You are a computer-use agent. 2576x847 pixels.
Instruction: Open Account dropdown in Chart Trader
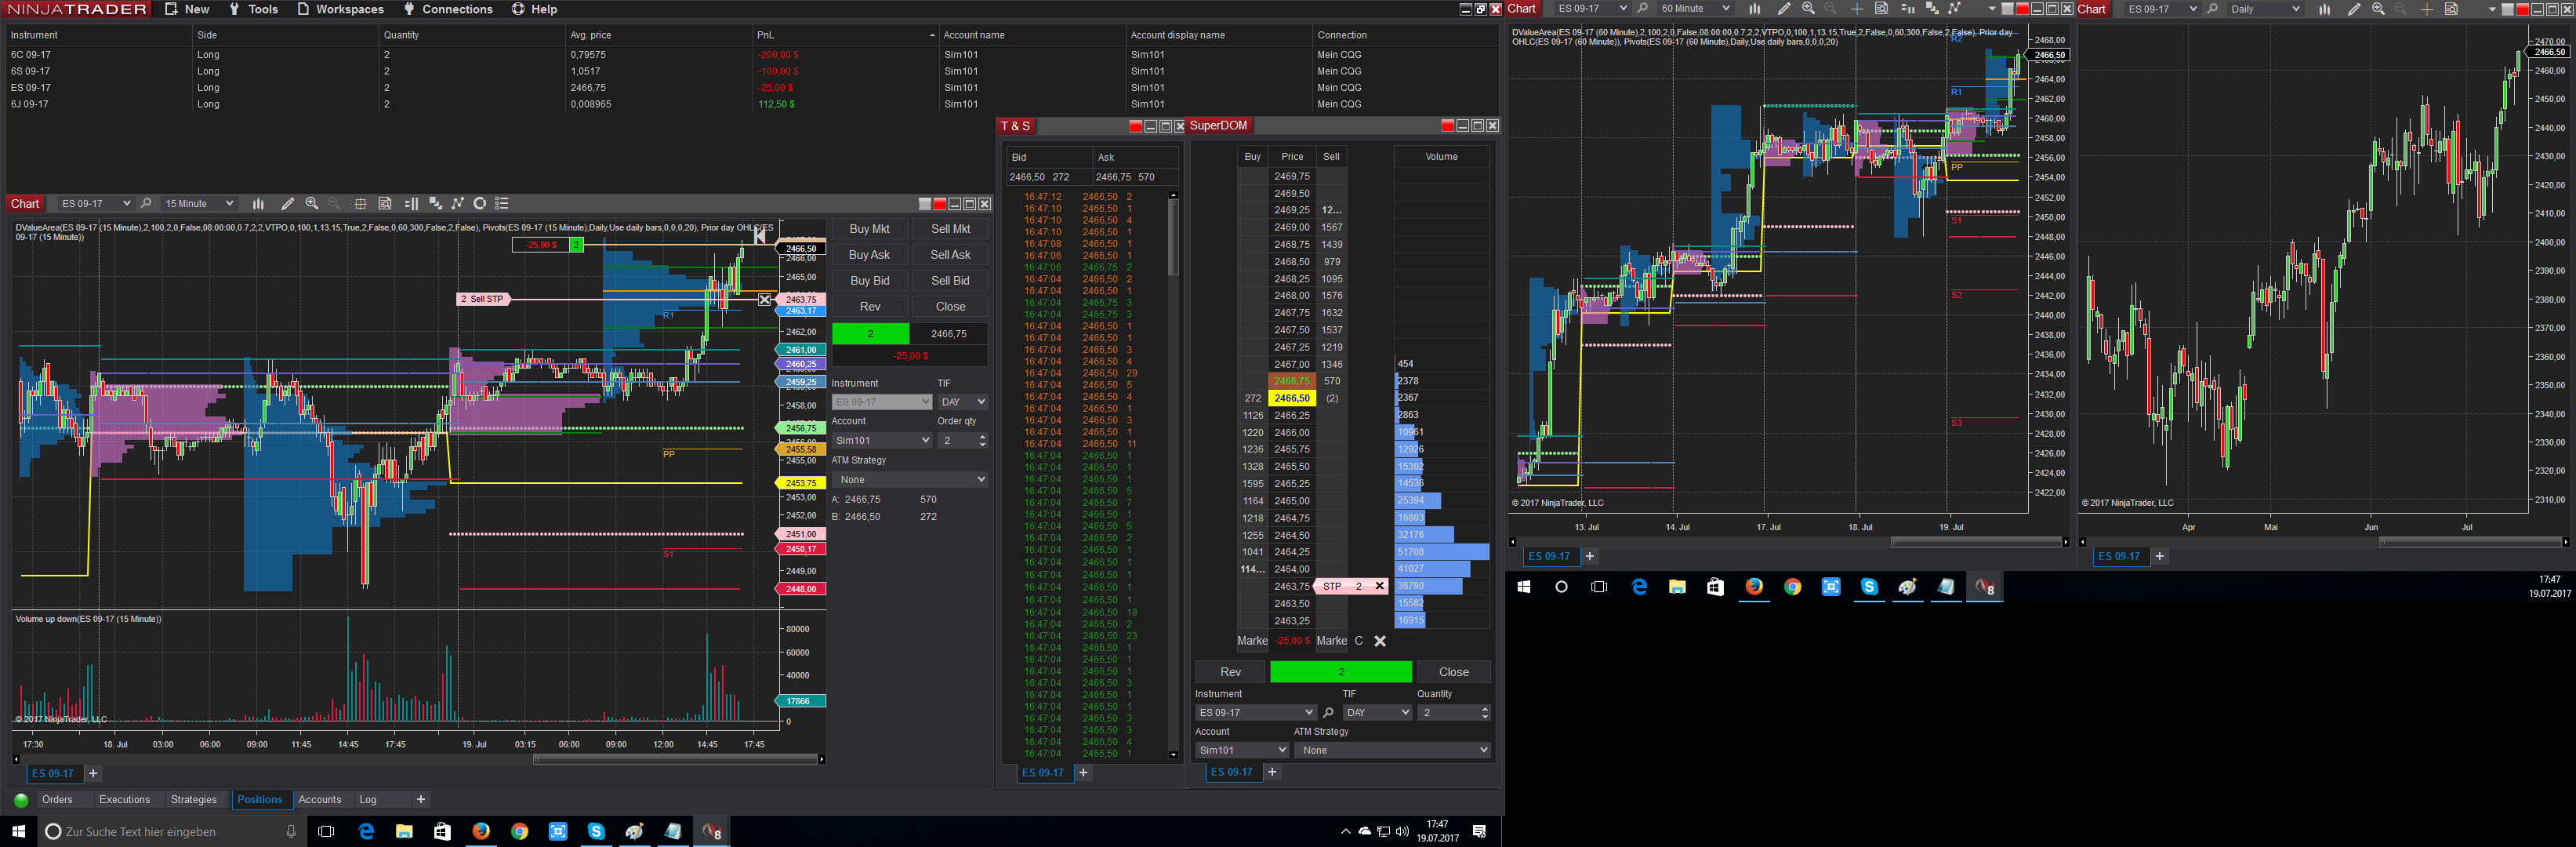[x=882, y=441]
